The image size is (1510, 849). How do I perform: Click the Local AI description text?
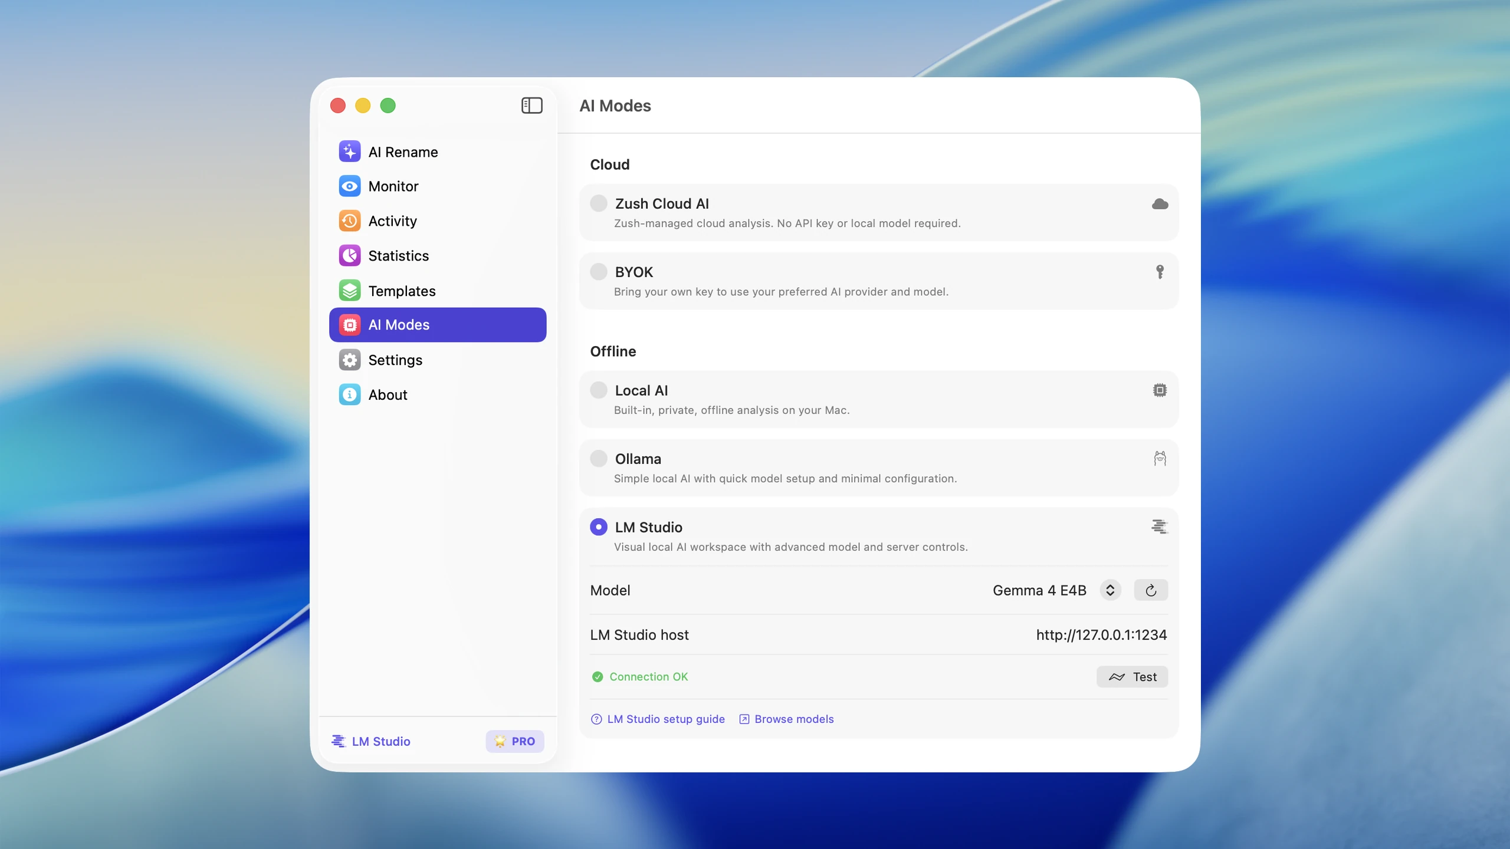tap(731, 410)
